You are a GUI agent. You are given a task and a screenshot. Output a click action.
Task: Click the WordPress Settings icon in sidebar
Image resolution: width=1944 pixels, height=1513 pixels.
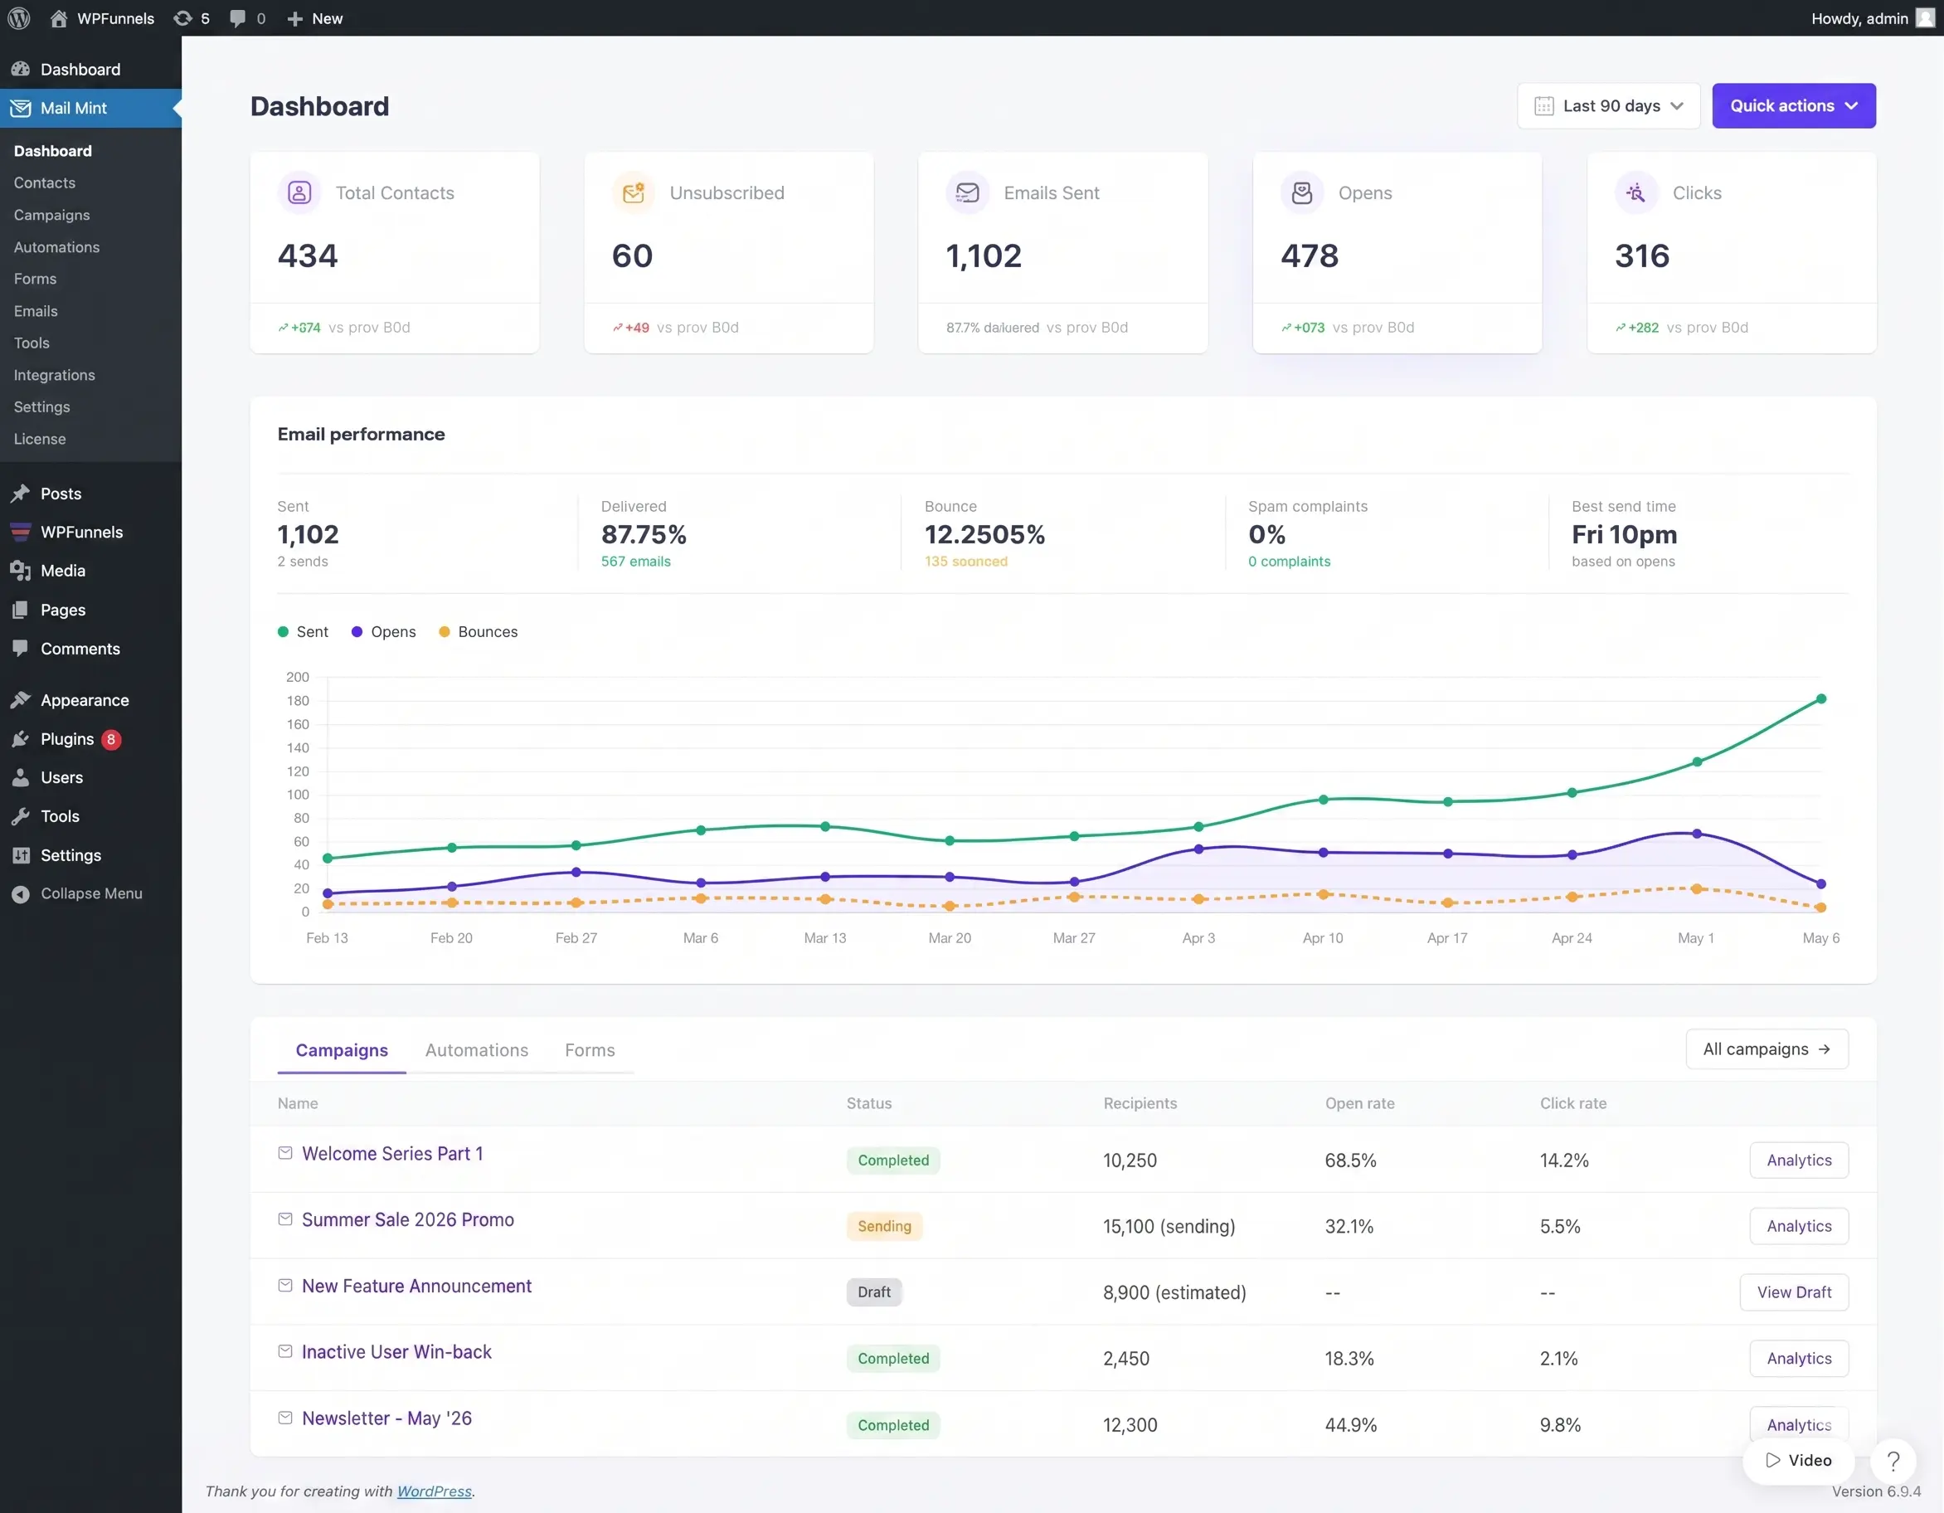pos(21,855)
